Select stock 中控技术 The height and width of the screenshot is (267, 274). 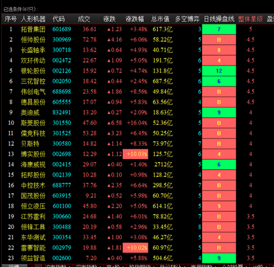tap(33, 185)
